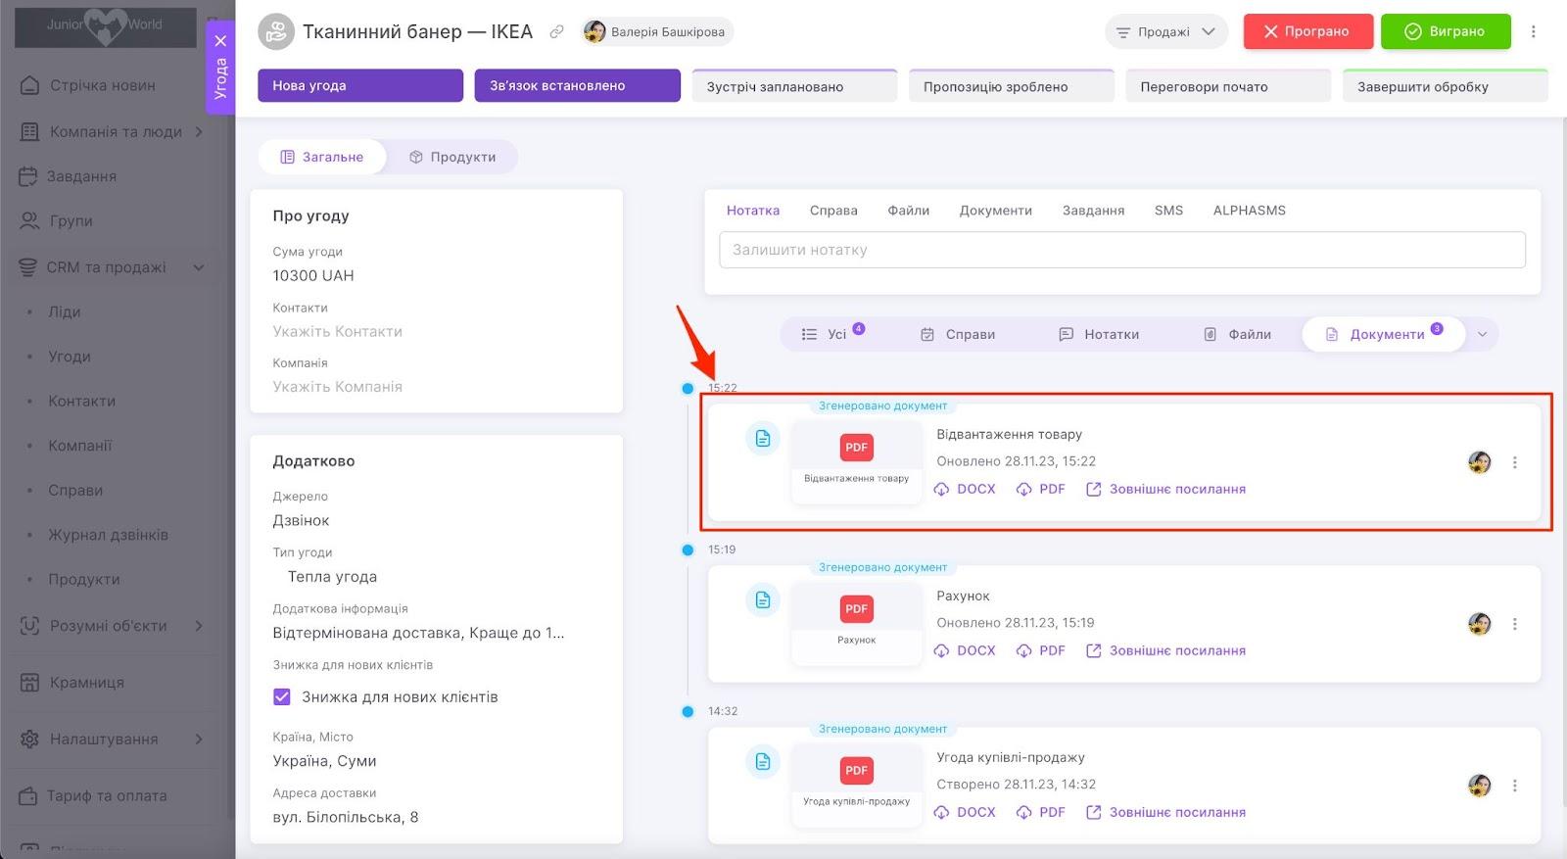
Task: Open Стрічка новин in sidebar
Action: (x=103, y=85)
